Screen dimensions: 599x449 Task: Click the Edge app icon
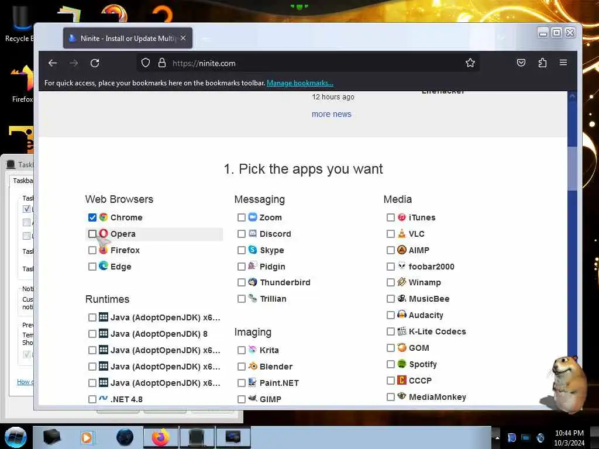[104, 266]
